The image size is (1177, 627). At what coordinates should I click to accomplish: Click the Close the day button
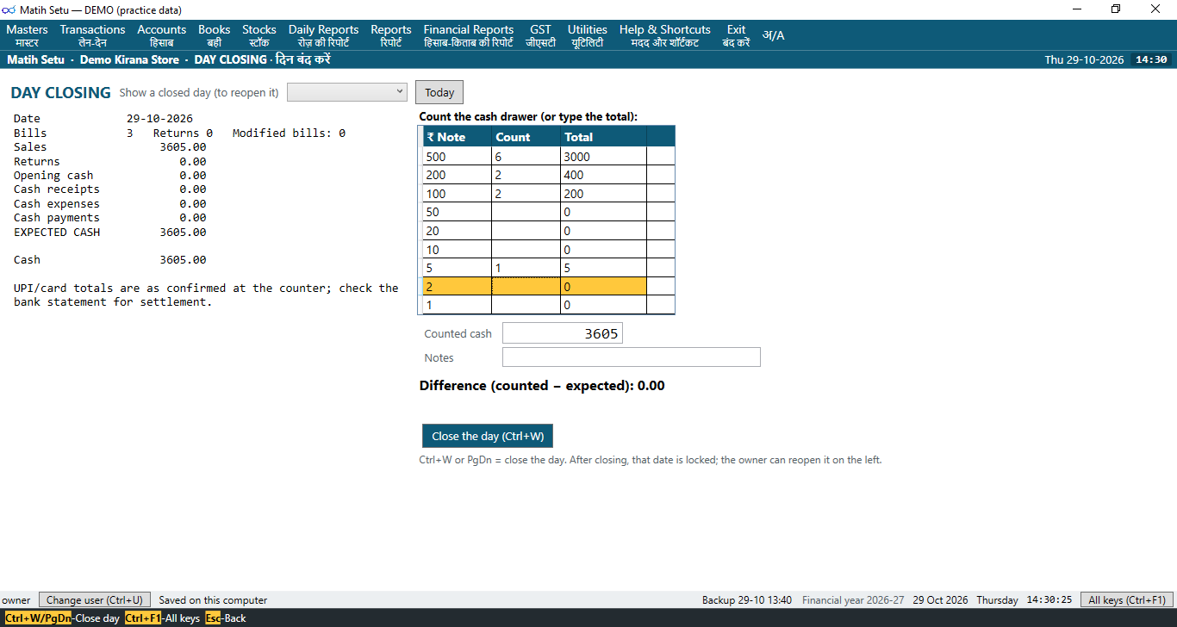(x=488, y=436)
